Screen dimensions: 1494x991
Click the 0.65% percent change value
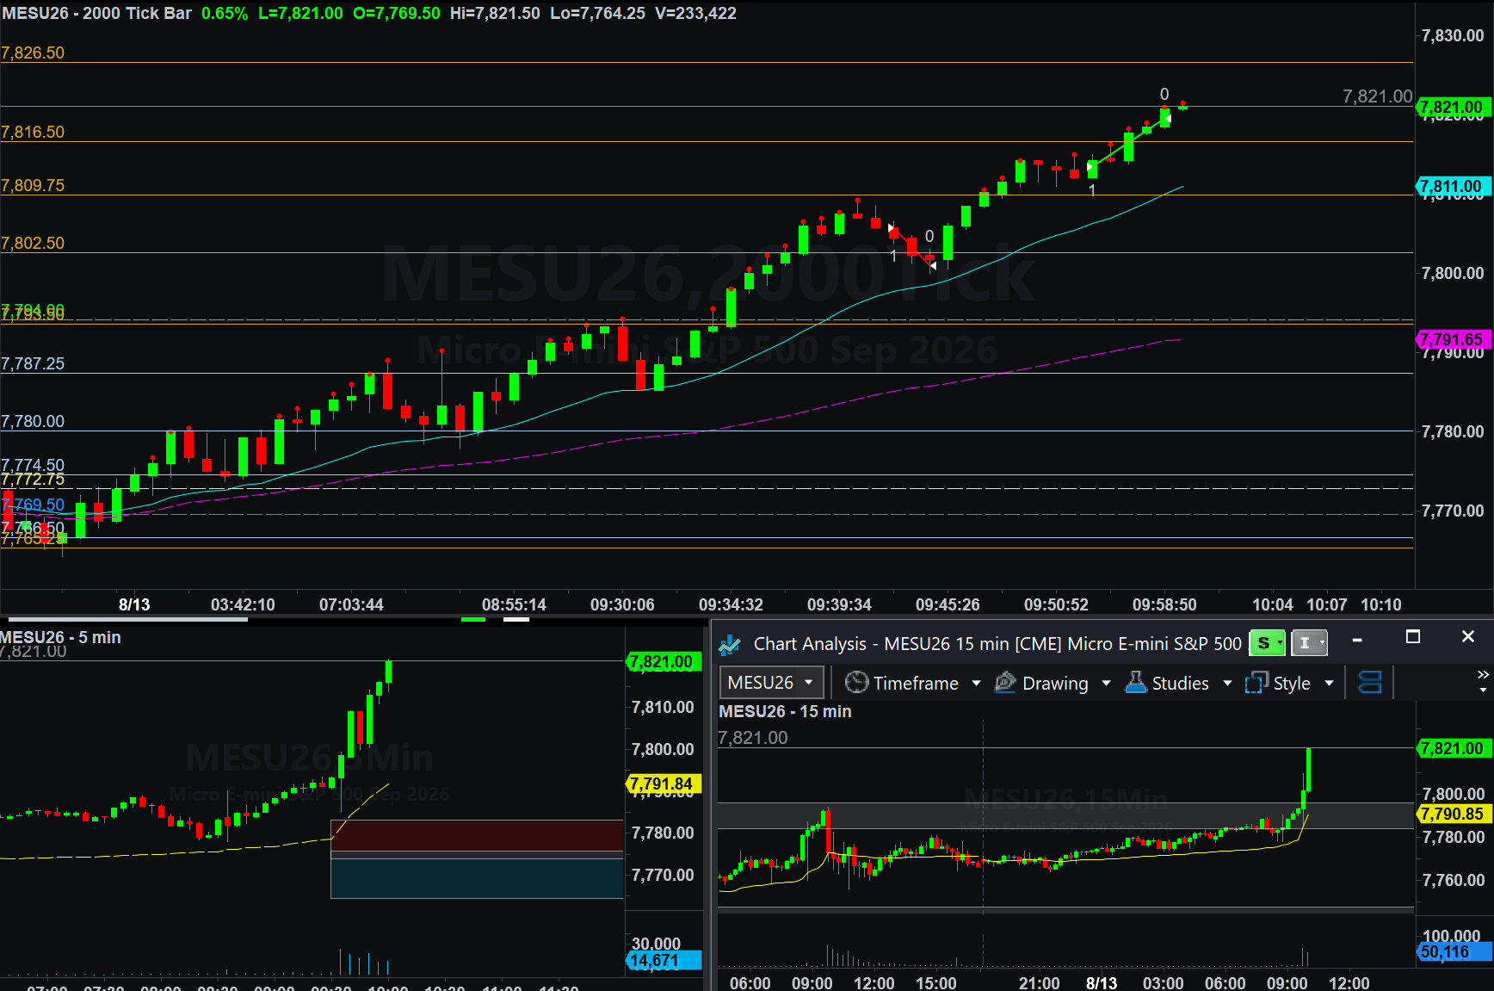point(225,13)
